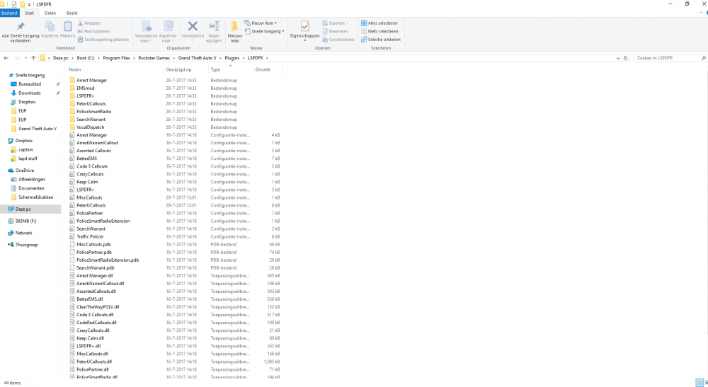
Task: Click the Geschiedenis history button
Action: (x=338, y=39)
